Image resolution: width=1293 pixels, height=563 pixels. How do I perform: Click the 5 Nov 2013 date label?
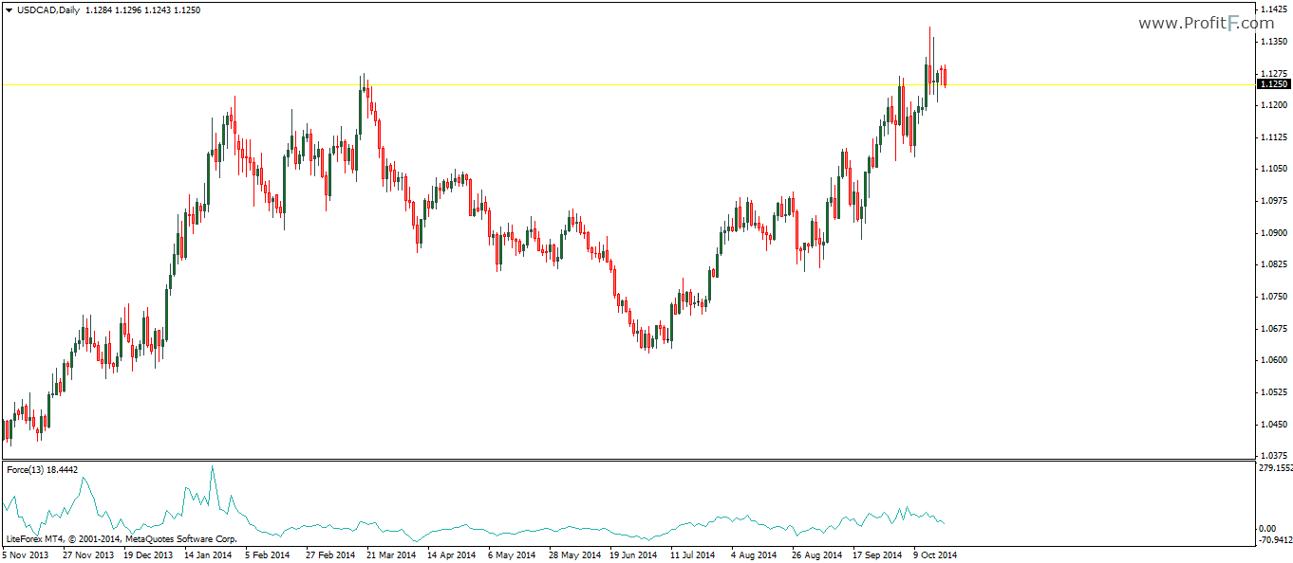25,555
